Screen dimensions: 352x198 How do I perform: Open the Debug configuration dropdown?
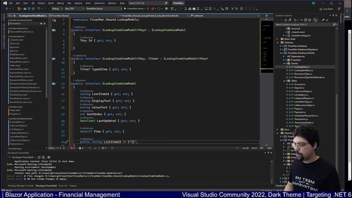57,9
